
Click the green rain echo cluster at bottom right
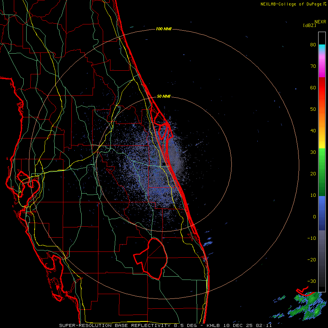pos(308,306)
